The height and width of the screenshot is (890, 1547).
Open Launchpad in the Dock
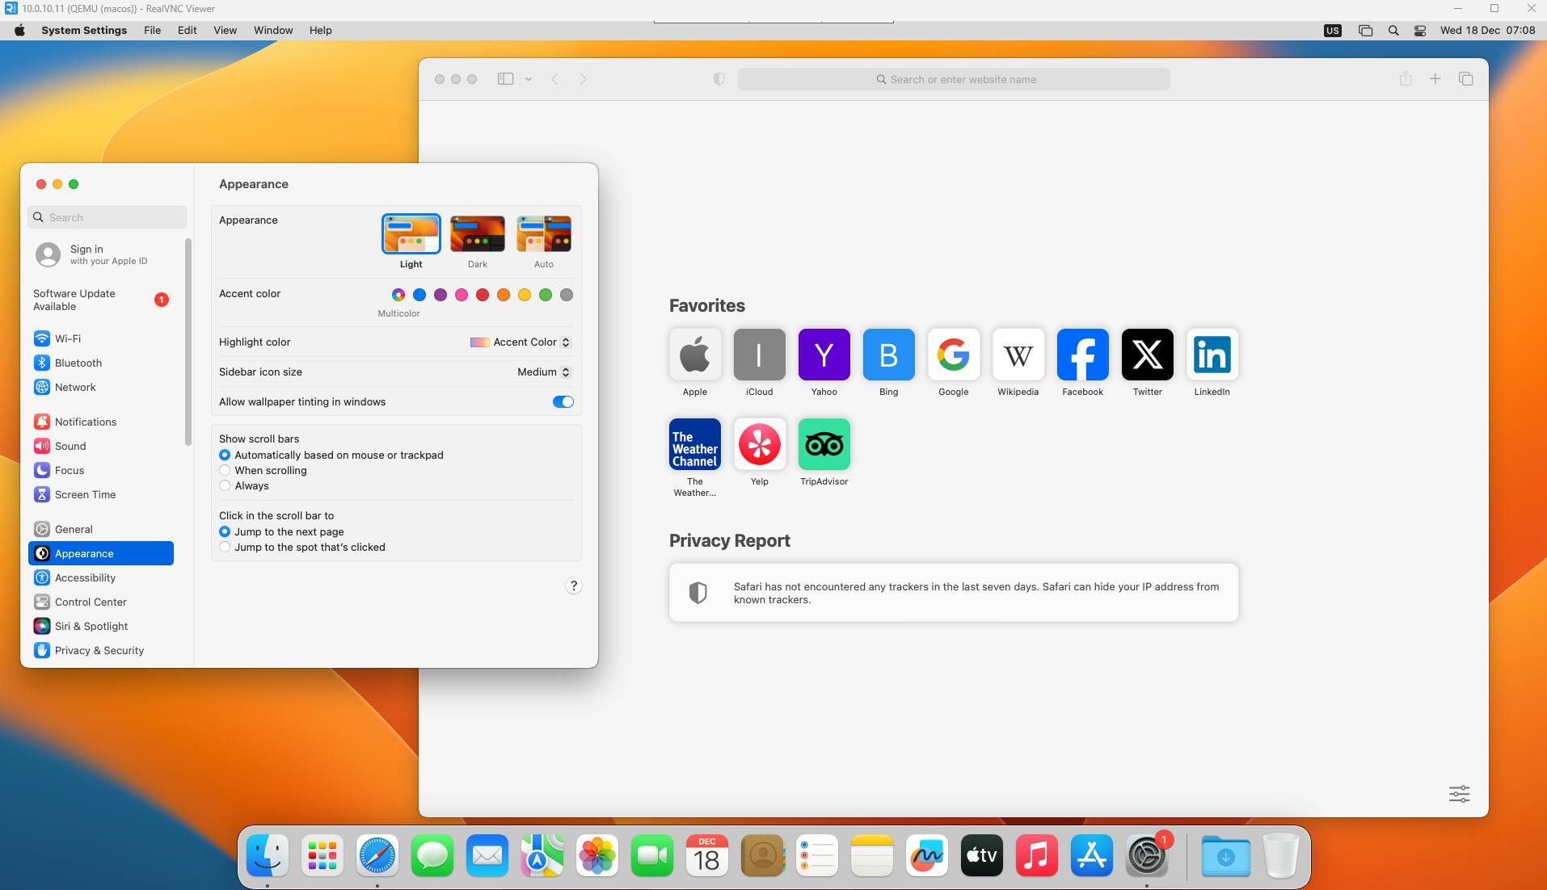pos(322,855)
